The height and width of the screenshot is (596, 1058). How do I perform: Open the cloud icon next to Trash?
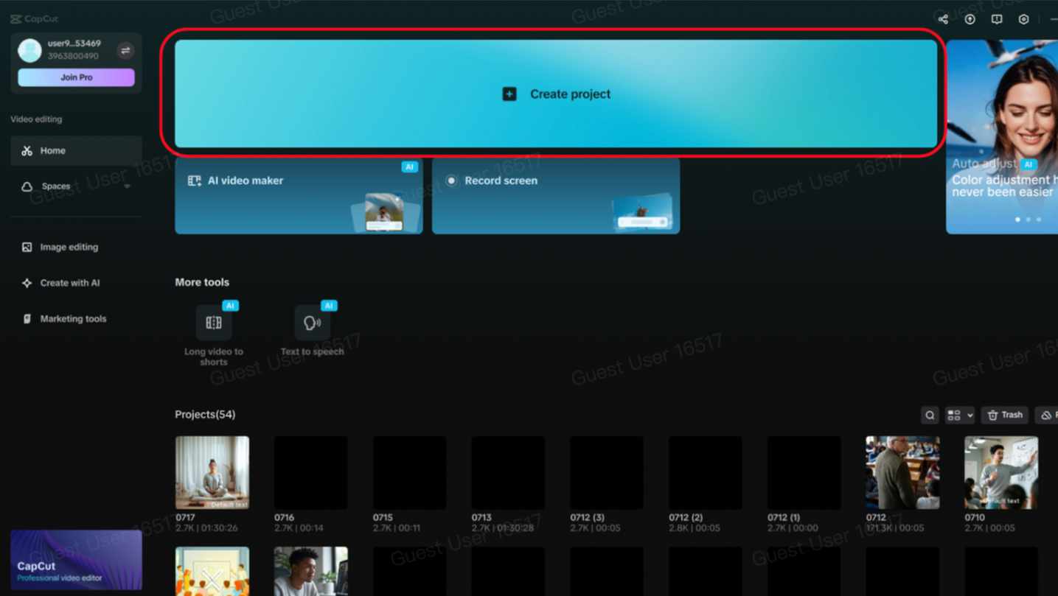(x=1046, y=416)
